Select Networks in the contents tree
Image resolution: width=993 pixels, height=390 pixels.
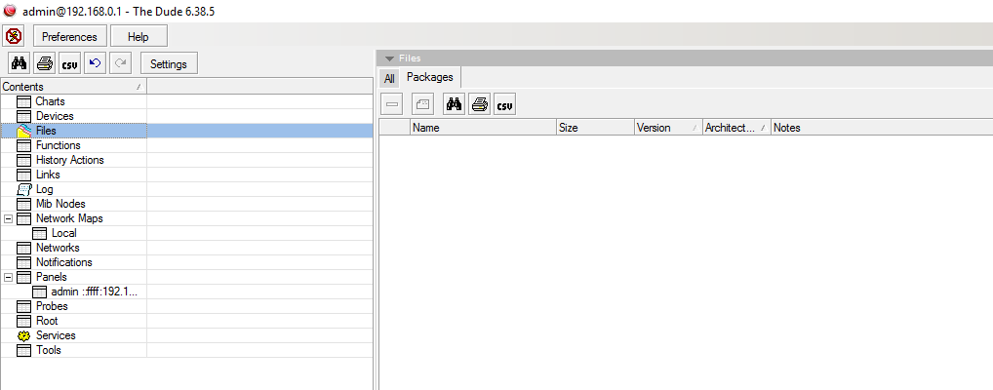58,247
